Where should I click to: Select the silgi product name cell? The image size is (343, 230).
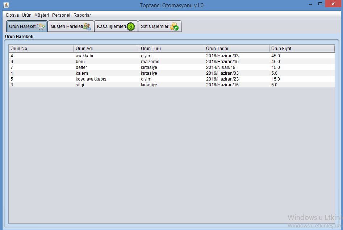tap(80, 85)
